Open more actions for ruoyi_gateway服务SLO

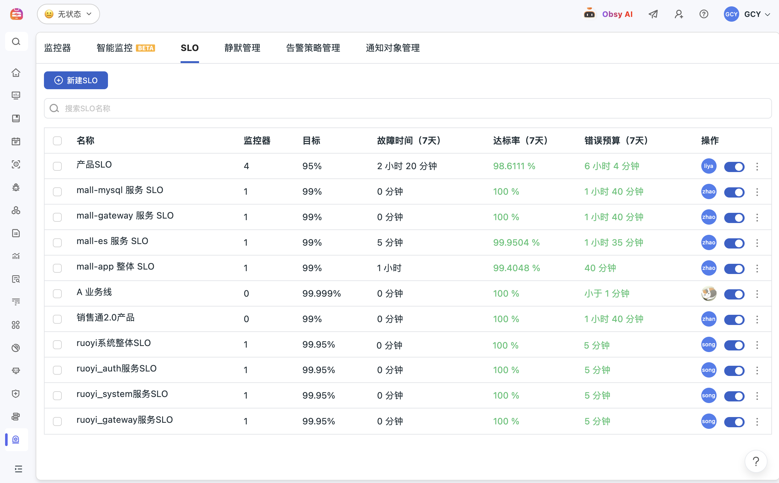point(757,422)
